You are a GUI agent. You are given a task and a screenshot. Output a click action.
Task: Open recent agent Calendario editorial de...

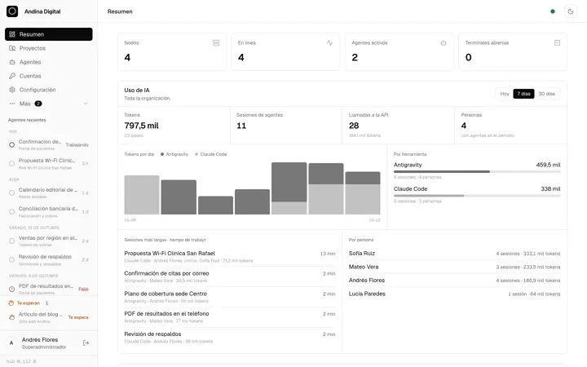tap(49, 192)
